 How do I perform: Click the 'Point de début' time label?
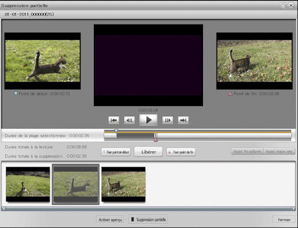tap(42, 94)
